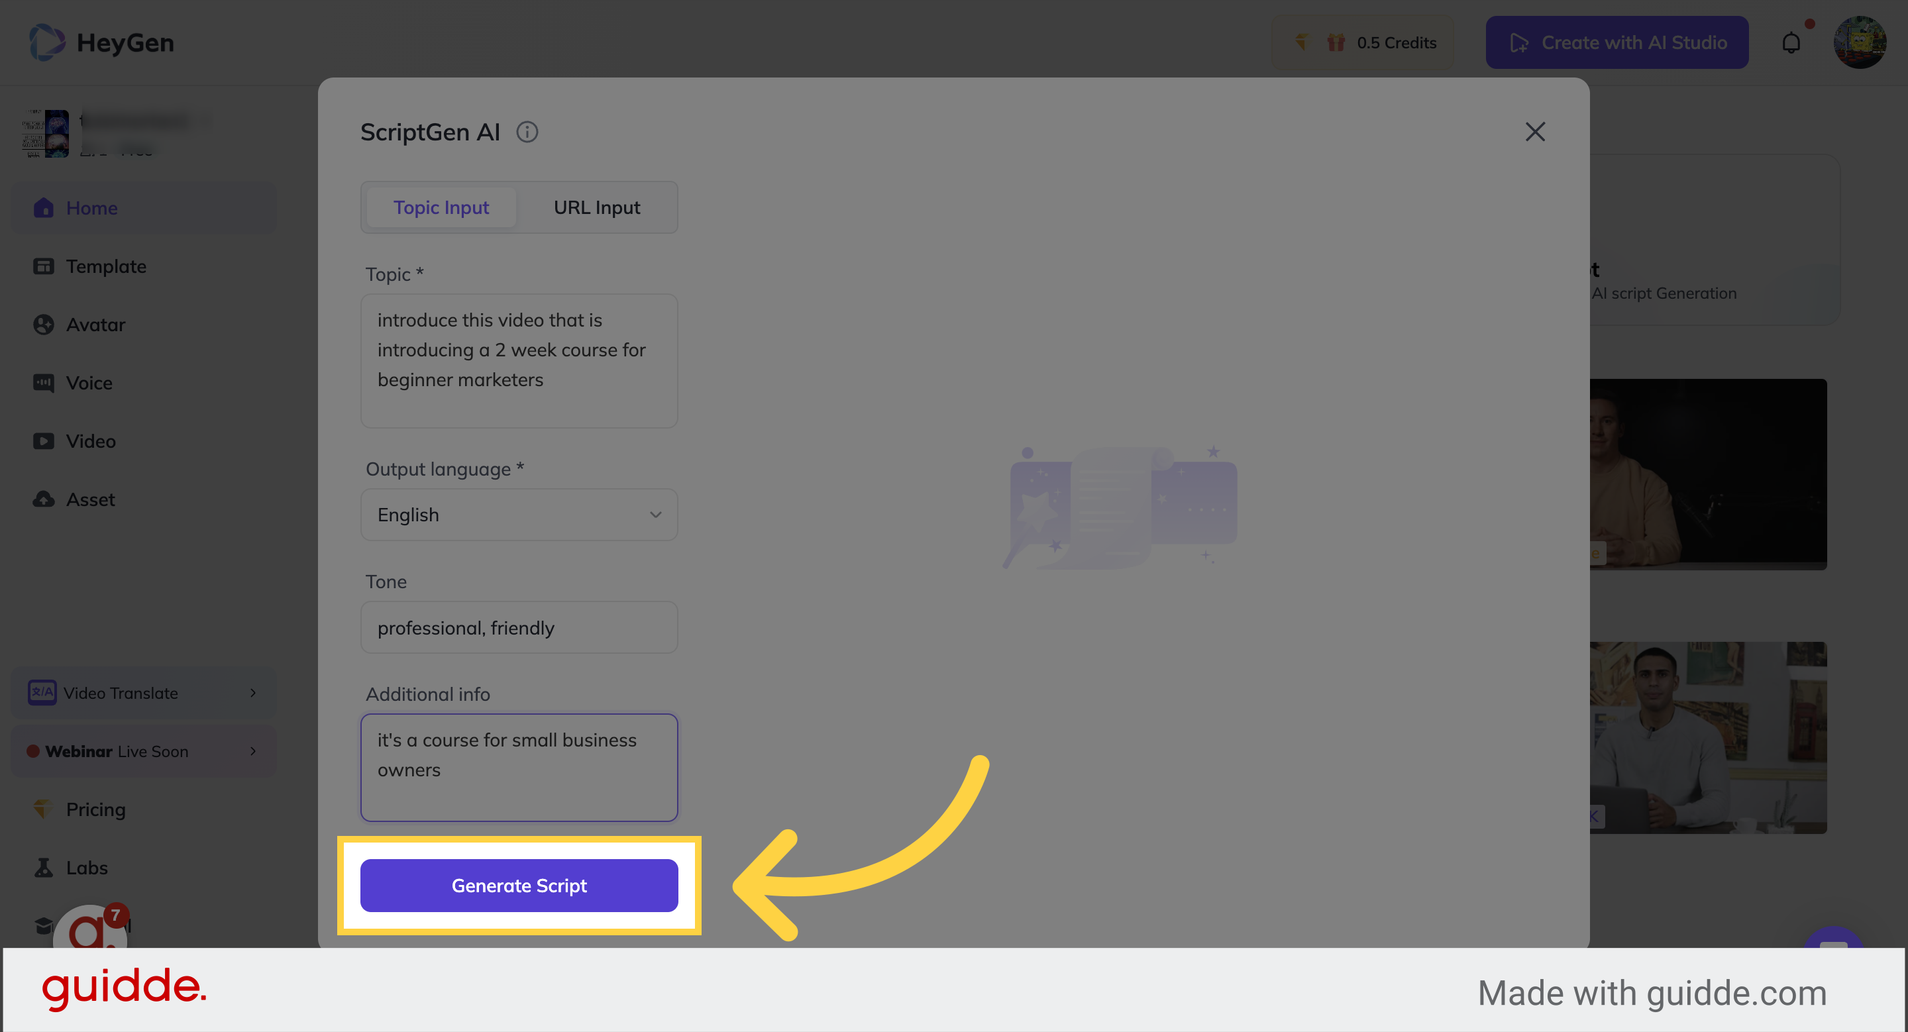Open the notifications bell
The height and width of the screenshot is (1032, 1908).
[x=1791, y=43]
